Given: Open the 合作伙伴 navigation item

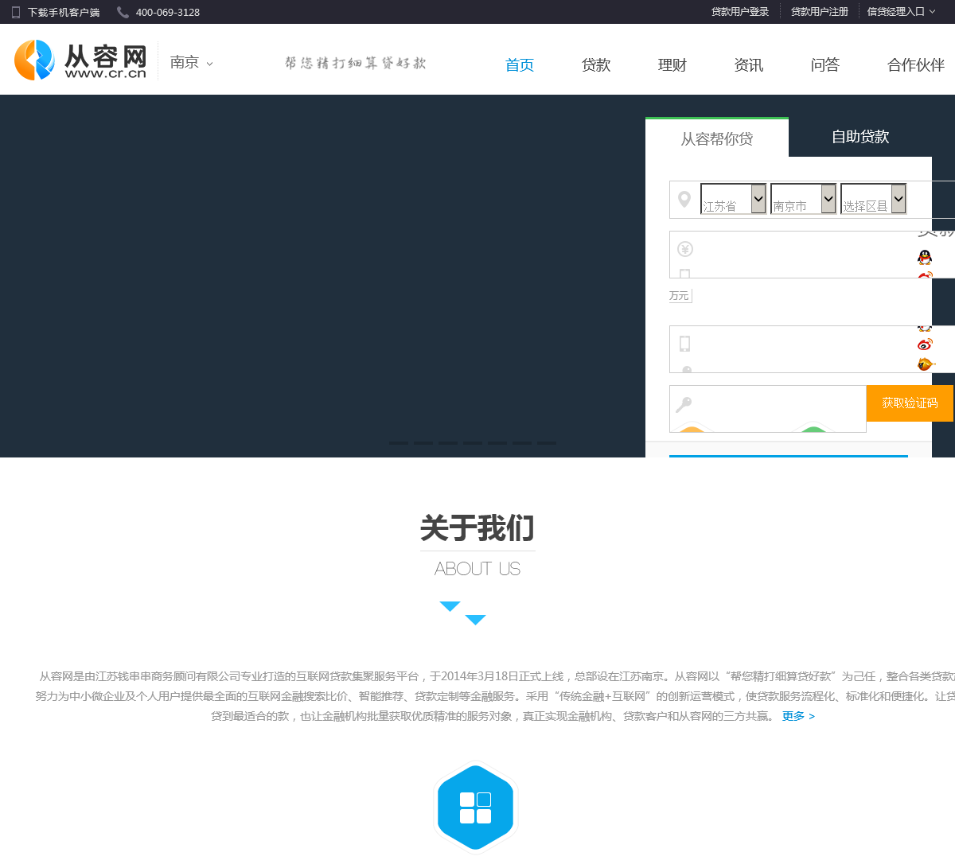Looking at the screenshot, I should (916, 65).
